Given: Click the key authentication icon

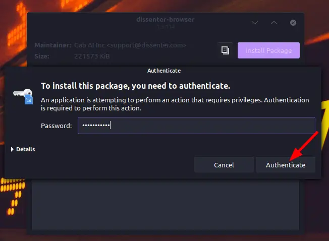Looking at the screenshot, I should click(x=24, y=96).
